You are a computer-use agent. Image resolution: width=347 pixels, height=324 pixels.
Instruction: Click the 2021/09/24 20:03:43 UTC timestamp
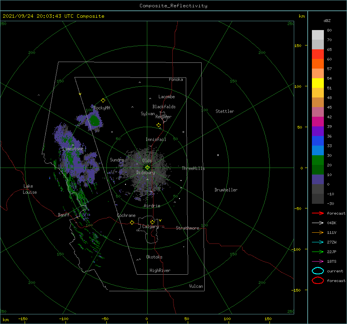[38, 16]
